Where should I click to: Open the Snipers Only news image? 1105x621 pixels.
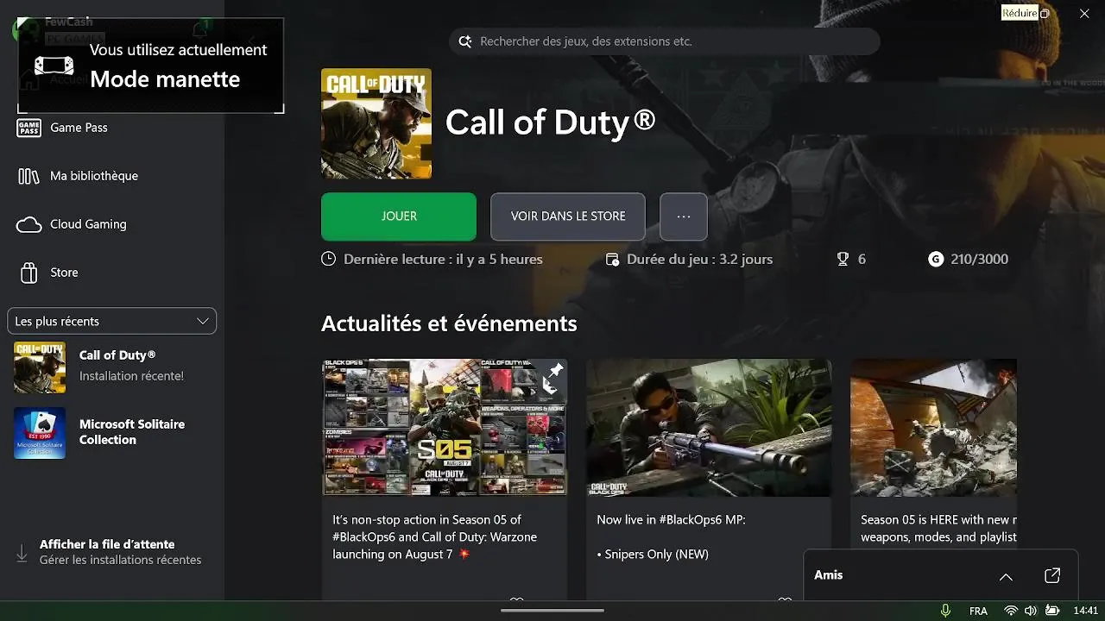click(709, 428)
